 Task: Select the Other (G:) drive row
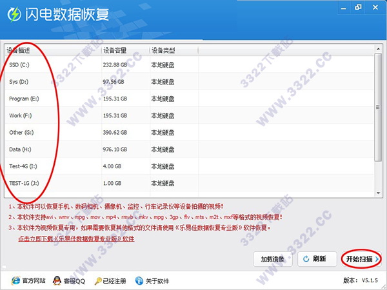189,132
